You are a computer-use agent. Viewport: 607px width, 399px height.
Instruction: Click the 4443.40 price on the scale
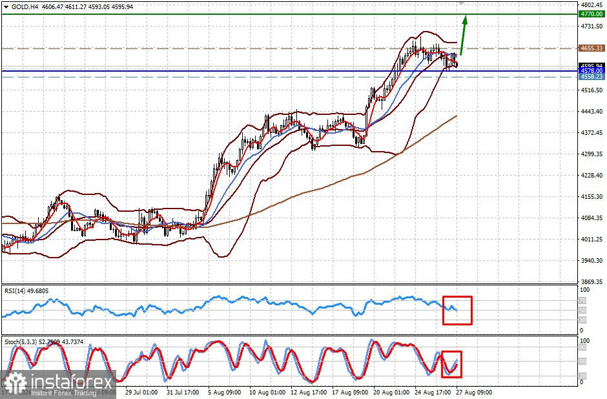[592, 112]
